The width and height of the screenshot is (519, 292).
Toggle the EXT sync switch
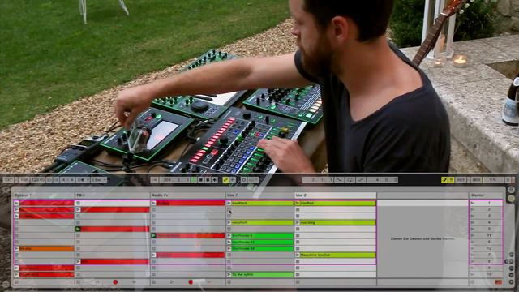pos(8,180)
